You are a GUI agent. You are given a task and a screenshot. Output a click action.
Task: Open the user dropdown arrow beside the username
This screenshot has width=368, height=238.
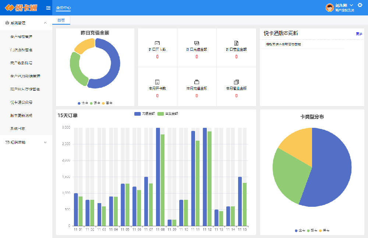pyautogui.click(x=351, y=5)
